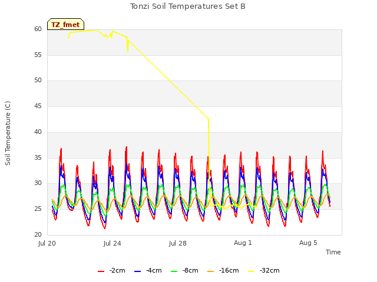377x282 pixels.
Task: Click the 55 y-axis tick label
Action: pos(38,55)
